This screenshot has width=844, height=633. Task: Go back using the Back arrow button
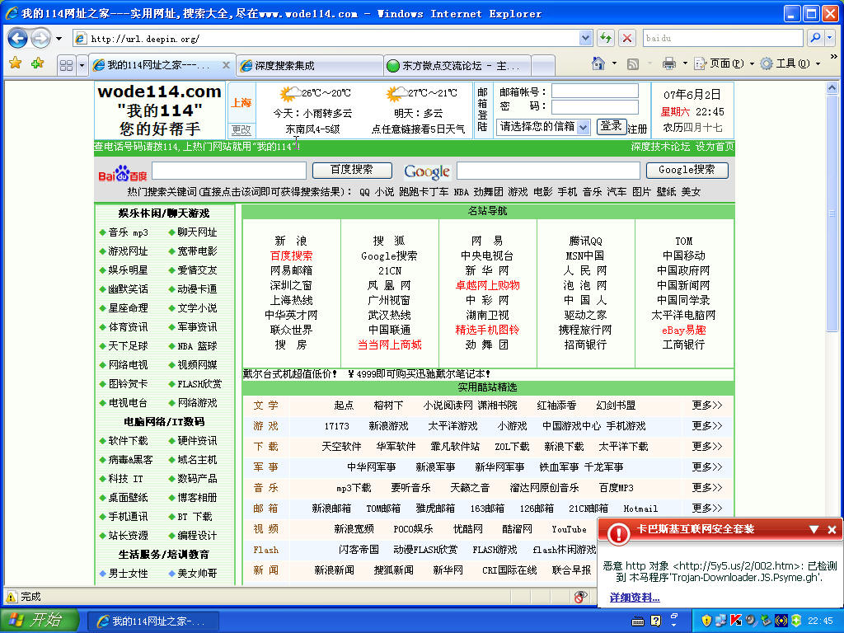pos(18,38)
